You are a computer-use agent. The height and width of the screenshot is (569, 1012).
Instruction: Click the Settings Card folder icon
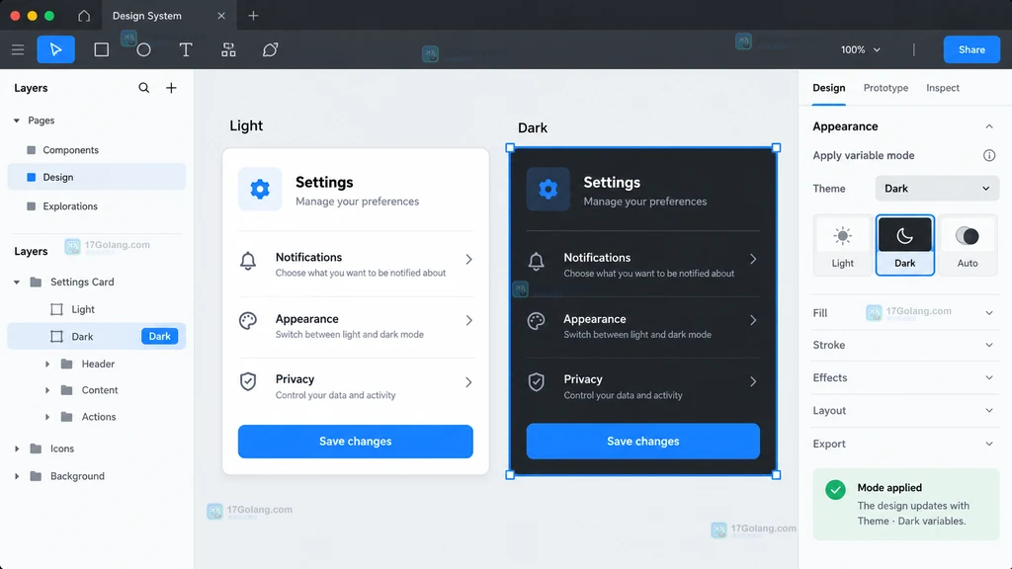(37, 282)
